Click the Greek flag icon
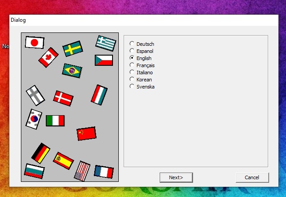This screenshot has height=197, width=286. 106,43
